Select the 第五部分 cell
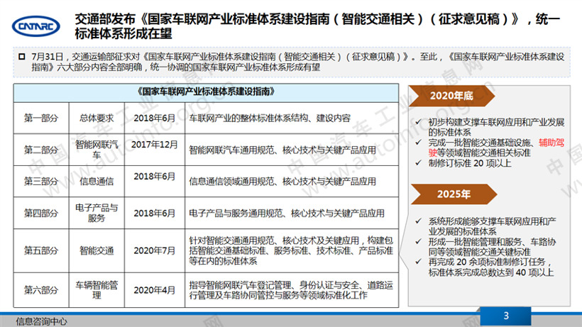Image resolution: width=582 pixels, height=327 pixels. click(41, 250)
